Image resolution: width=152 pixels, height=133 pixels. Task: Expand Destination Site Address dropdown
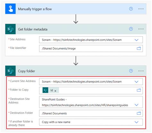[137, 105]
